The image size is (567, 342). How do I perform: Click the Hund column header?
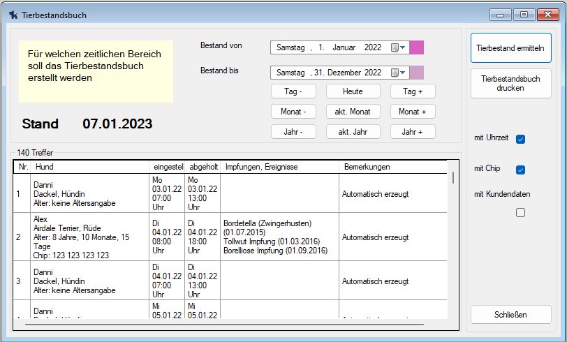(89, 168)
